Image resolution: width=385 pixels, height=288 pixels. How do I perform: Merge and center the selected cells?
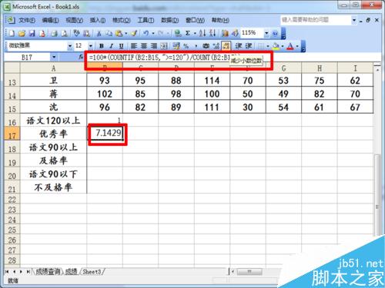164,46
